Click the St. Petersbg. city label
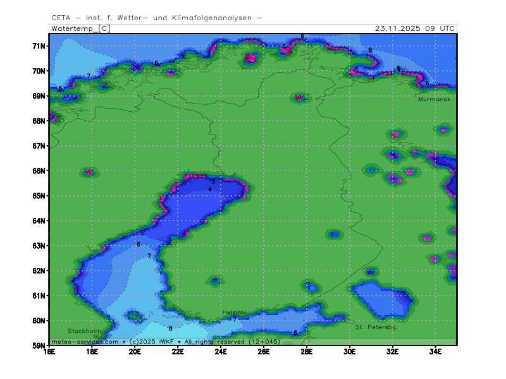The height and width of the screenshot is (379, 506). tap(376, 327)
